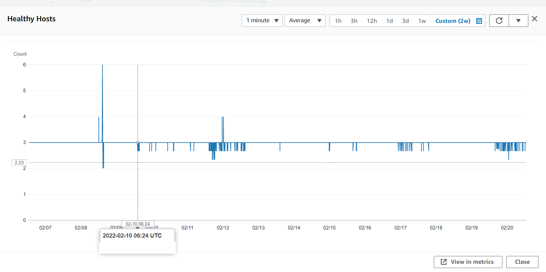
Task: Click the 02/07 date label on the X axis
Action: 45,228
